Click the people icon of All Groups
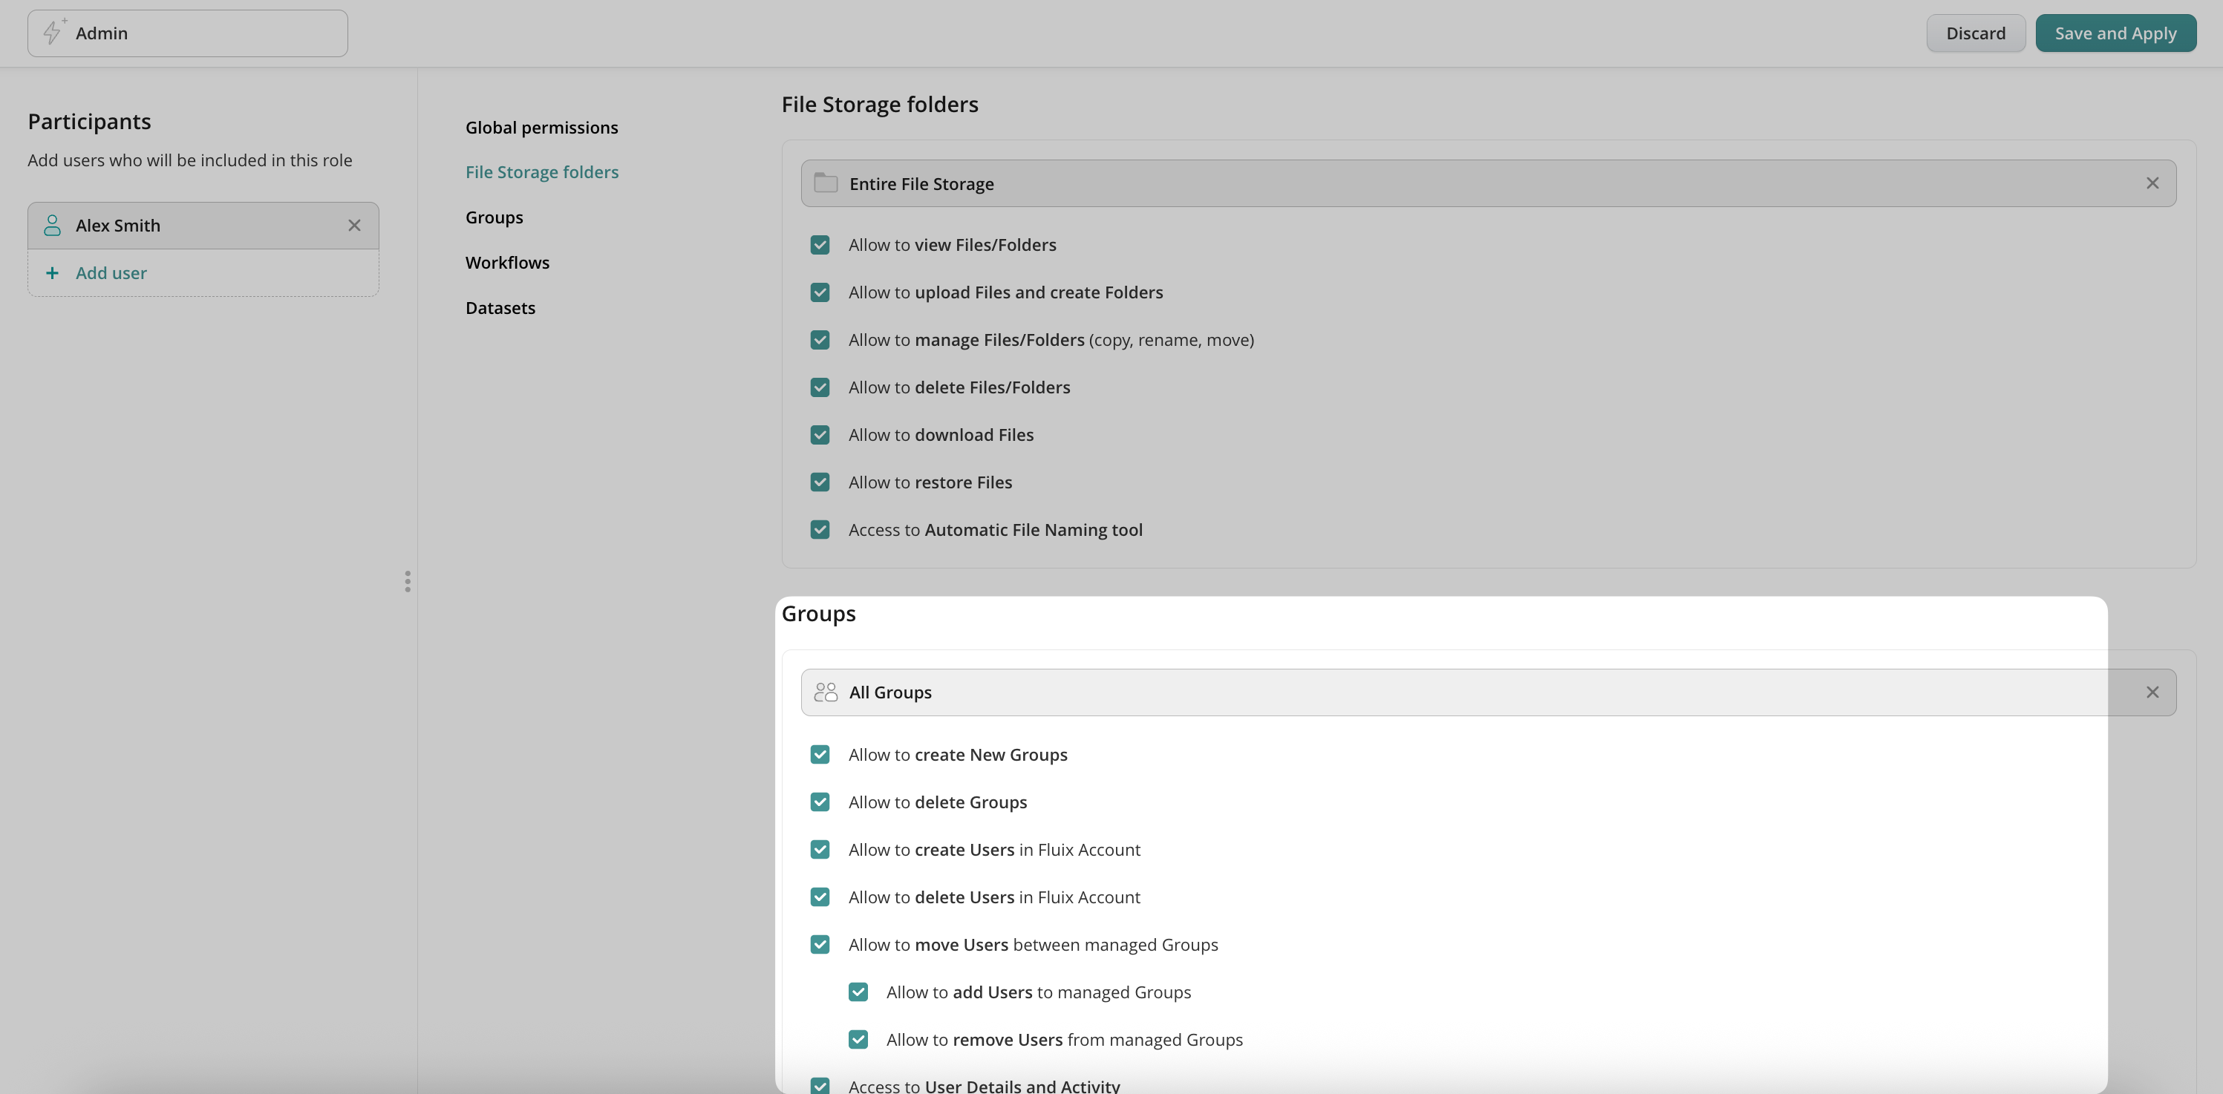 [x=826, y=692]
